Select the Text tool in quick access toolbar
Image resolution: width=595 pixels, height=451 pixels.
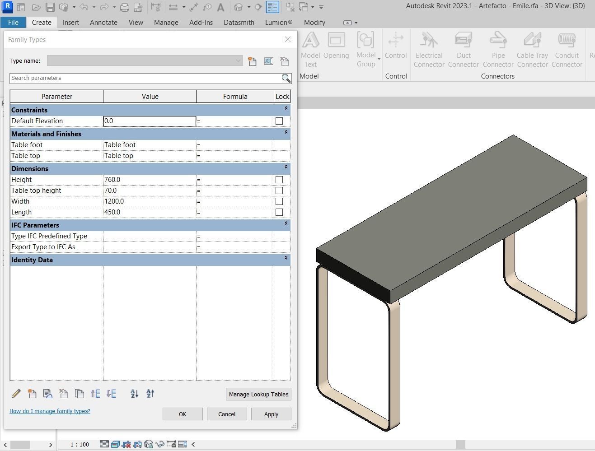pyautogui.click(x=220, y=7)
